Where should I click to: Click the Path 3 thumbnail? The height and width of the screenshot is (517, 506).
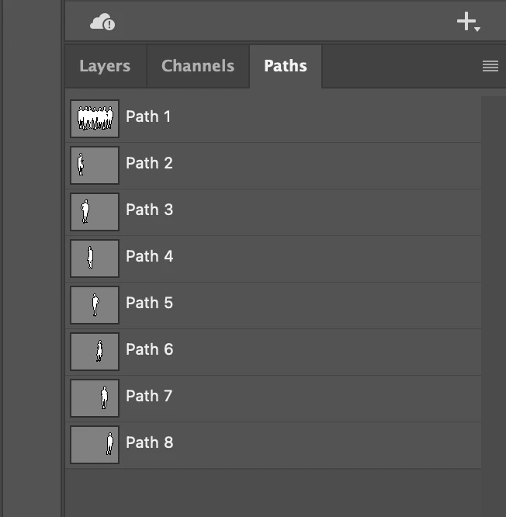[95, 212]
